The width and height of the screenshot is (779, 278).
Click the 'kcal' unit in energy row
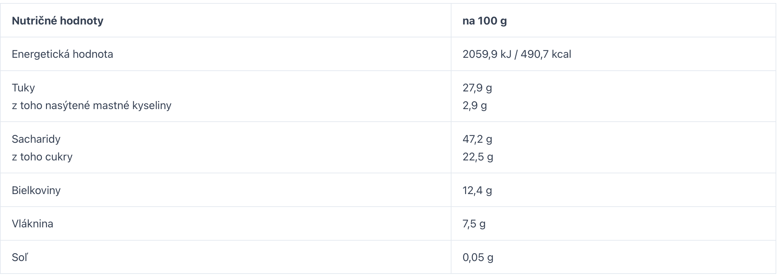click(561, 54)
